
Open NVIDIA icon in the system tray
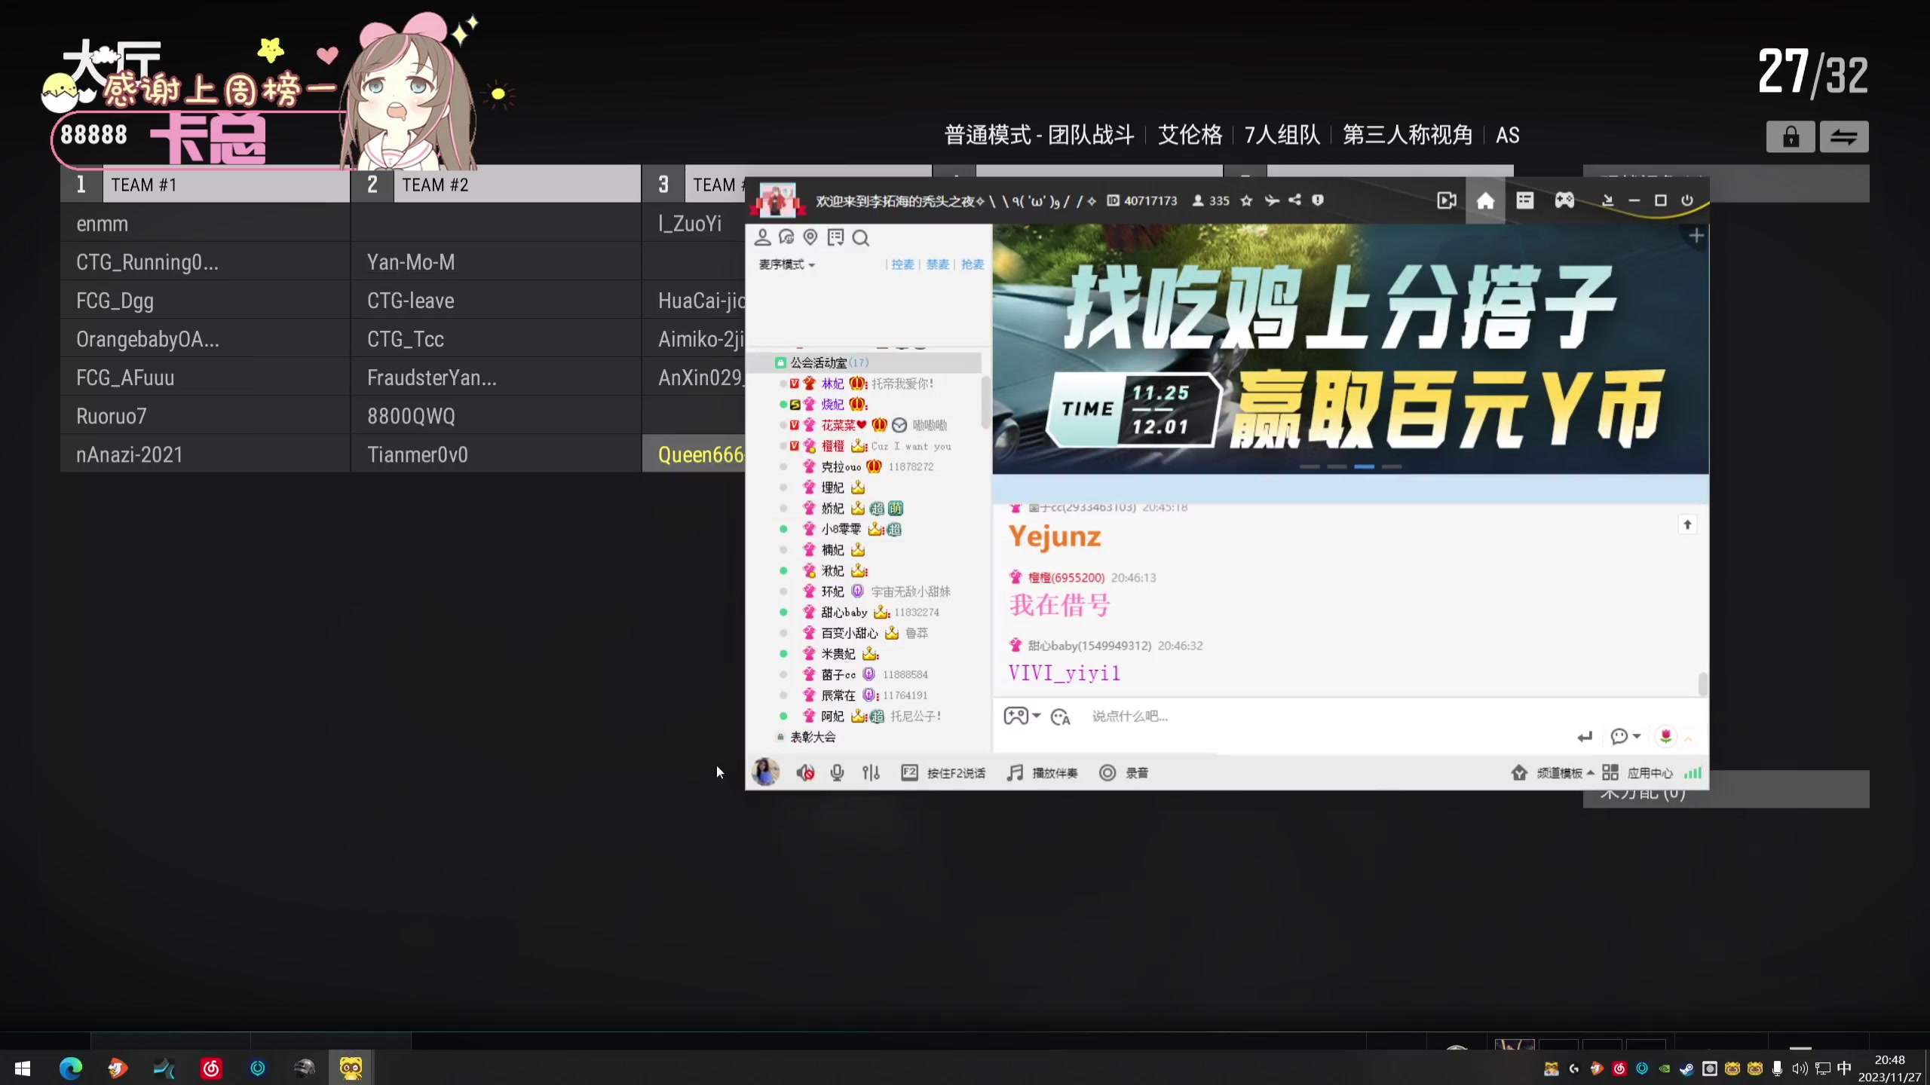[x=1665, y=1068]
